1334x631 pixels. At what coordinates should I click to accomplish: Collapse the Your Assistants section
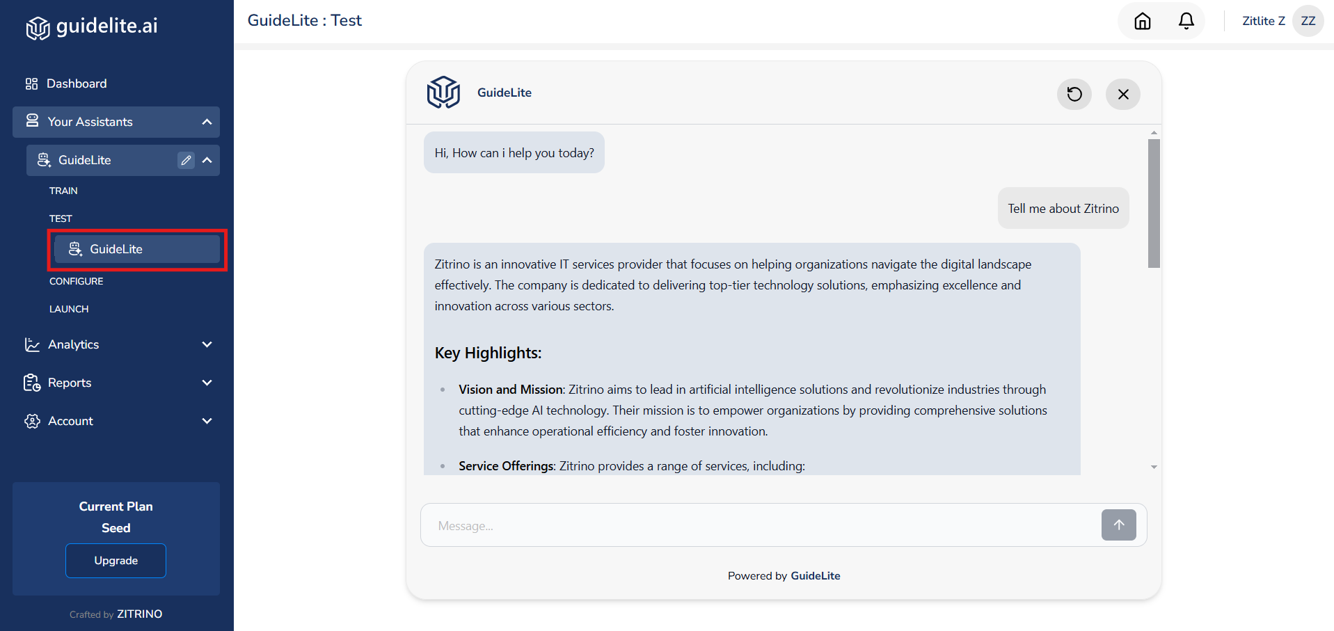point(207,122)
